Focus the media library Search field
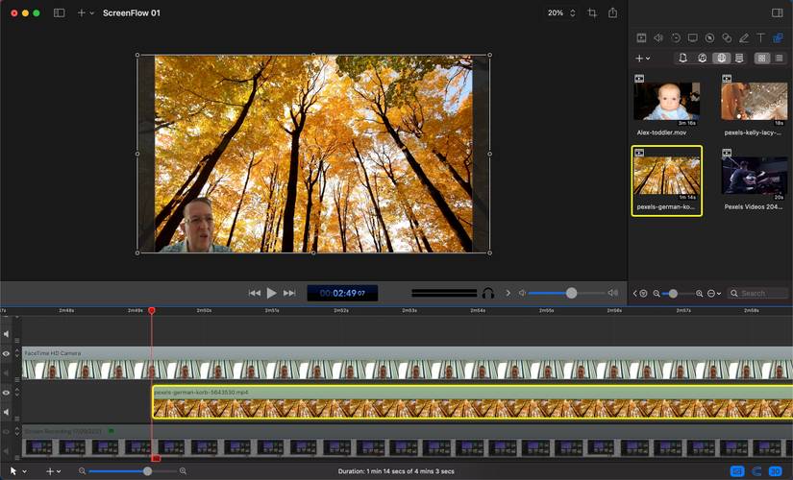 (757, 293)
